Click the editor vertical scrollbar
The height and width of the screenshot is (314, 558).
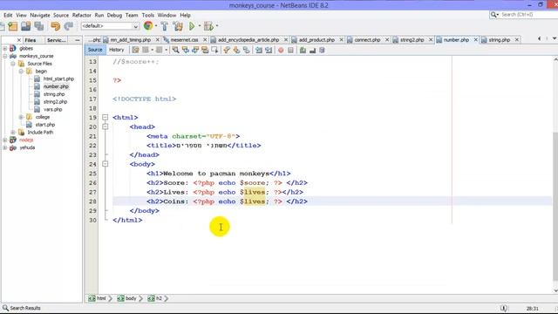pyautogui.click(x=555, y=207)
